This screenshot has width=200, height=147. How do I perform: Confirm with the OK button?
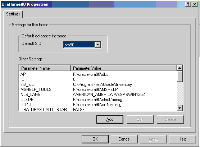95,139
